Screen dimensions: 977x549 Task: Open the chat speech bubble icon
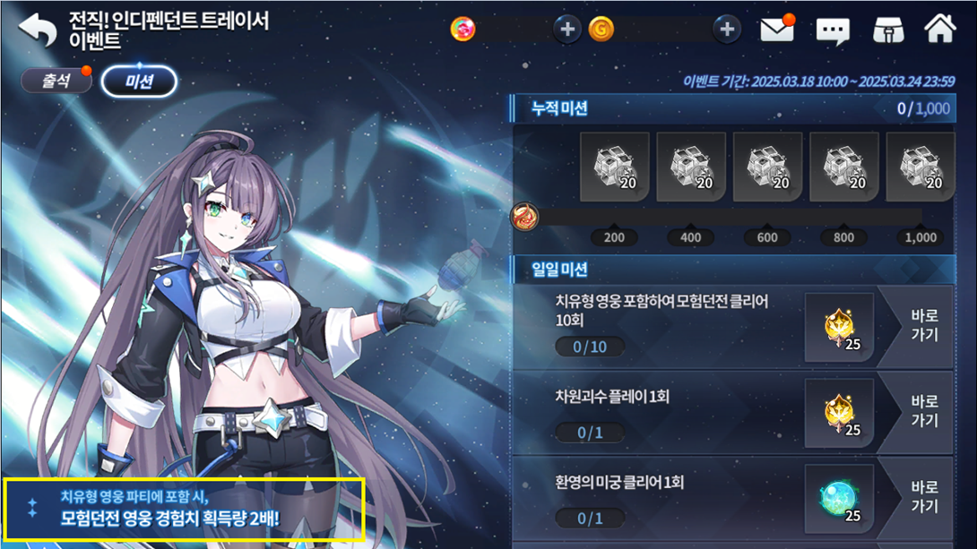click(x=833, y=30)
